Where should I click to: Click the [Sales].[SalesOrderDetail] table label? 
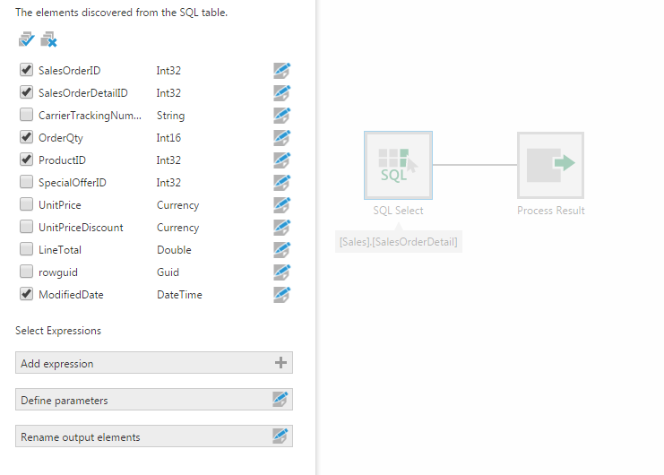pos(398,242)
